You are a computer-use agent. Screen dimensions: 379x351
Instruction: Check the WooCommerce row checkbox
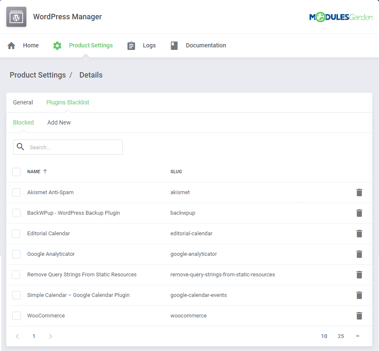pyautogui.click(x=16, y=316)
